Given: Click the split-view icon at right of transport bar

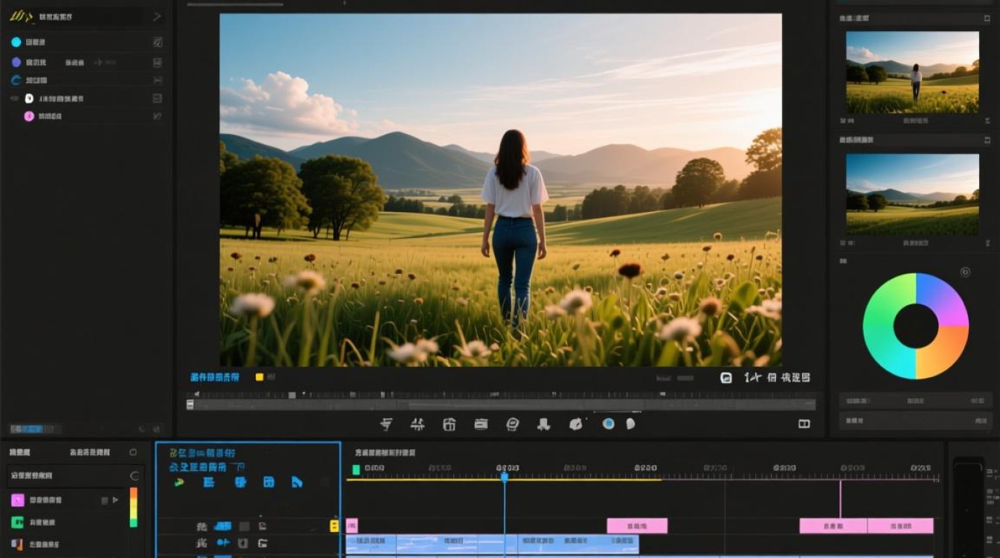Looking at the screenshot, I should (x=804, y=423).
